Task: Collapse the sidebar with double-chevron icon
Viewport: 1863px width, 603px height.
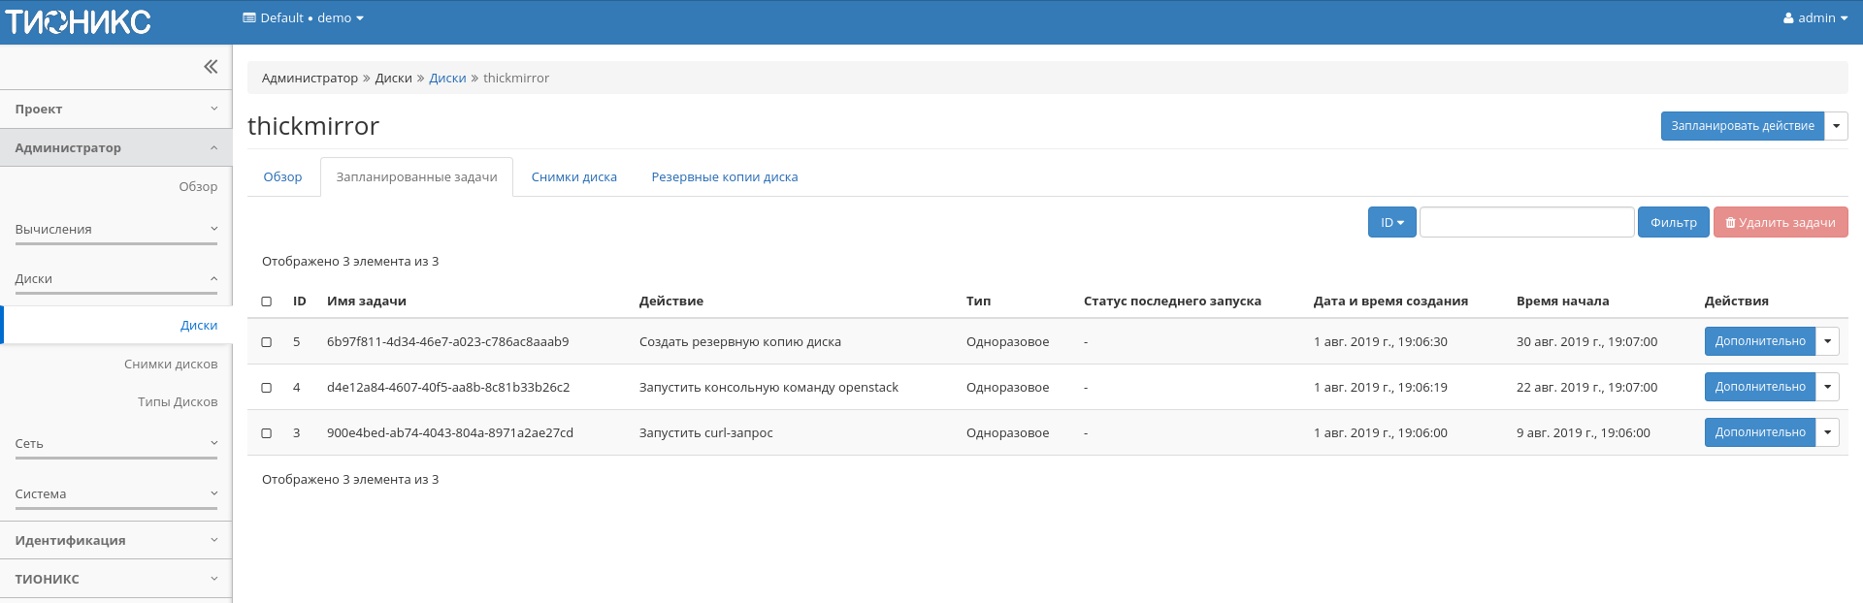Action: pos(211,67)
